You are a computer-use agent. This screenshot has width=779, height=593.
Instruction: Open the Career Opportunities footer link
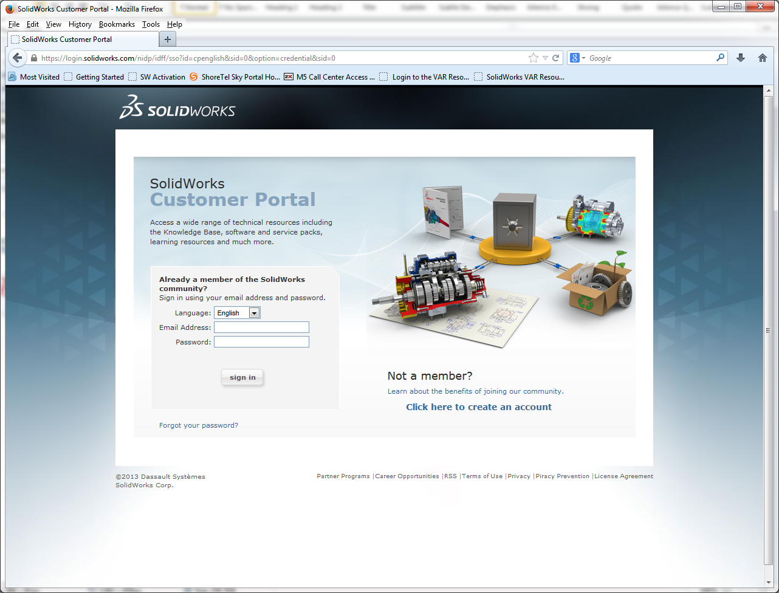[x=407, y=476]
